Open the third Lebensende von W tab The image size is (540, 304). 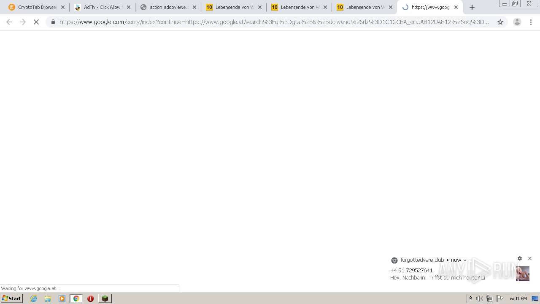pos(364,7)
